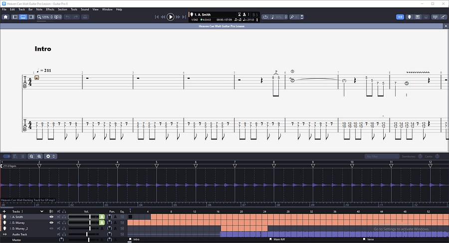Undo the last action
This screenshot has height=243, width=449.
[67, 17]
